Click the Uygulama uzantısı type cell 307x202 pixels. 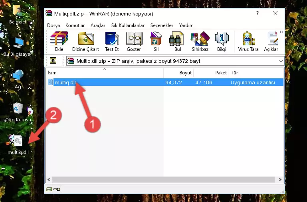tap(253, 82)
